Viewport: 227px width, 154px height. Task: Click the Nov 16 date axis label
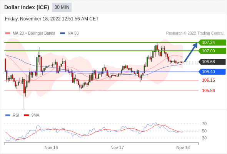click(x=51, y=147)
